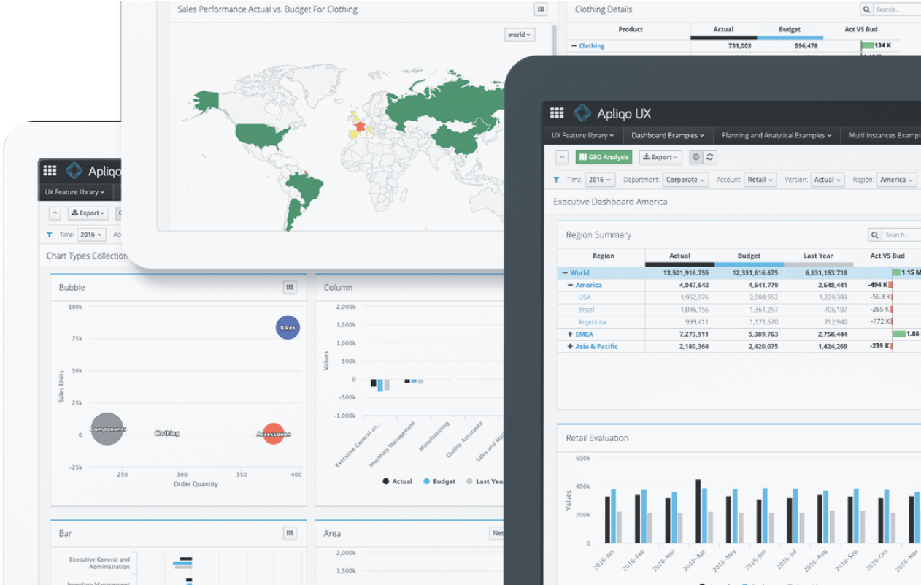Click the Asia & Pacific region link
This screenshot has height=585, width=921.
tap(596, 346)
